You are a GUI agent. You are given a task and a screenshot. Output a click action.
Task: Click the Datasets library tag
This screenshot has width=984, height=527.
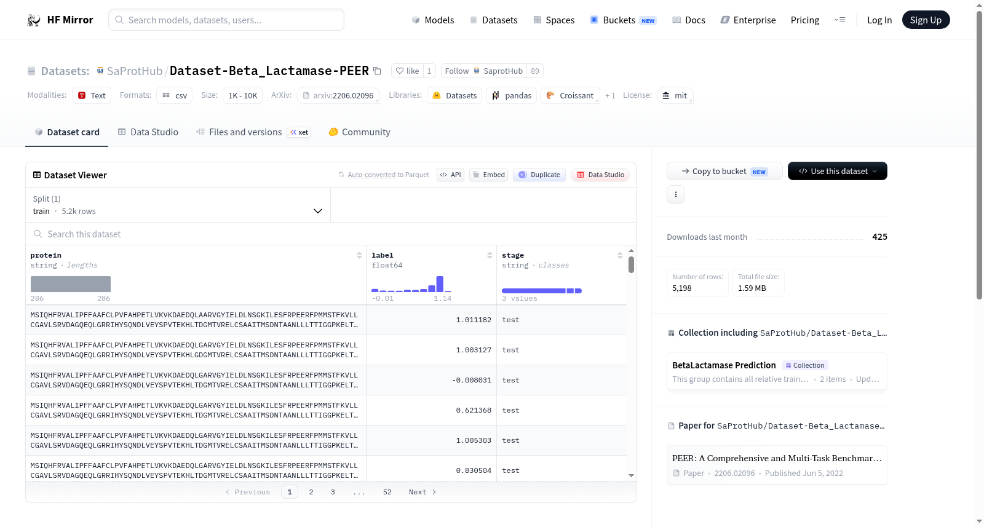click(x=454, y=95)
